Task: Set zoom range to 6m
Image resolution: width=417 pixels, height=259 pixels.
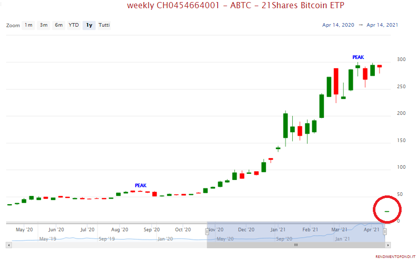Action: pos(59,25)
